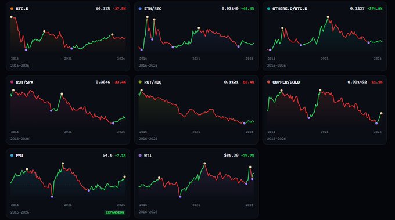Open the ETH/BTC chart title
The image size is (395, 220).
pyautogui.click(x=153, y=9)
